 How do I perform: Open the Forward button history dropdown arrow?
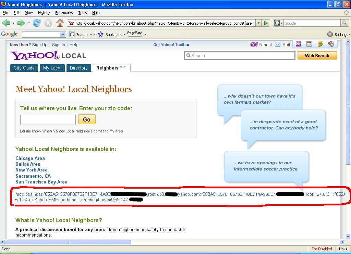[29, 23]
